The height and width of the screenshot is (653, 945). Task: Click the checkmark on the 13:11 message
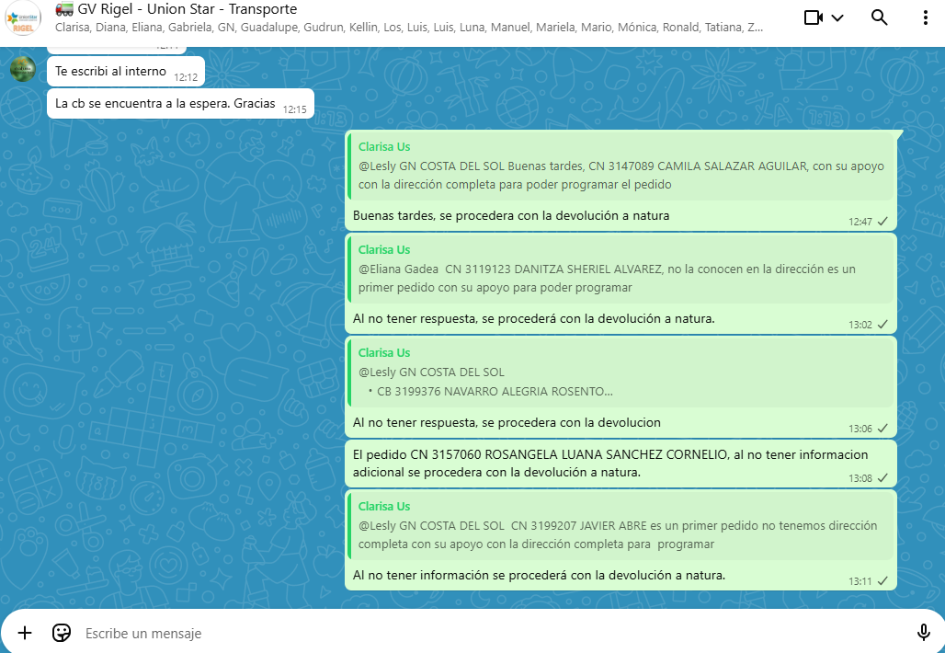tap(882, 581)
